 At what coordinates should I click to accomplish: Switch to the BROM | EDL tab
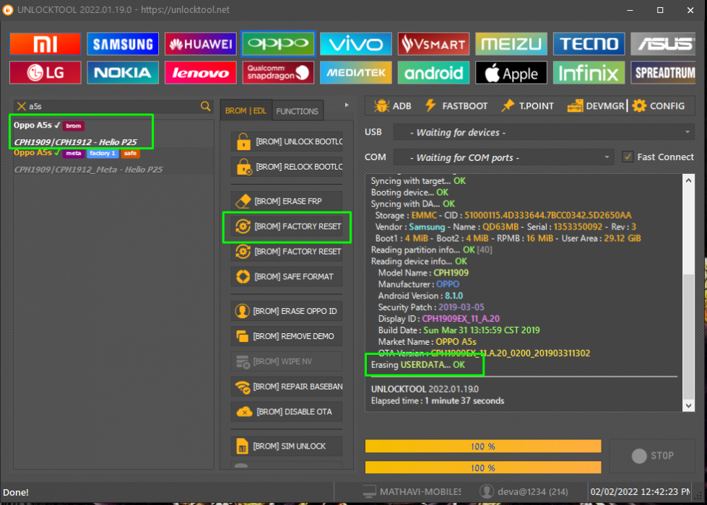point(246,111)
